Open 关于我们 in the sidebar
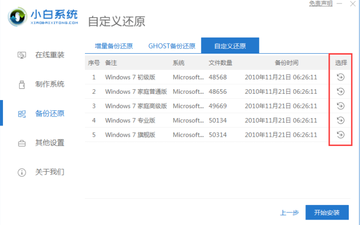The image size is (360, 225). pyautogui.click(x=50, y=172)
